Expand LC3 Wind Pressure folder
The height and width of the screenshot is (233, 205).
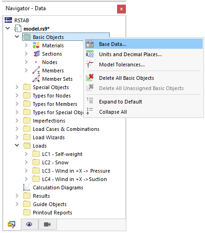(26, 171)
